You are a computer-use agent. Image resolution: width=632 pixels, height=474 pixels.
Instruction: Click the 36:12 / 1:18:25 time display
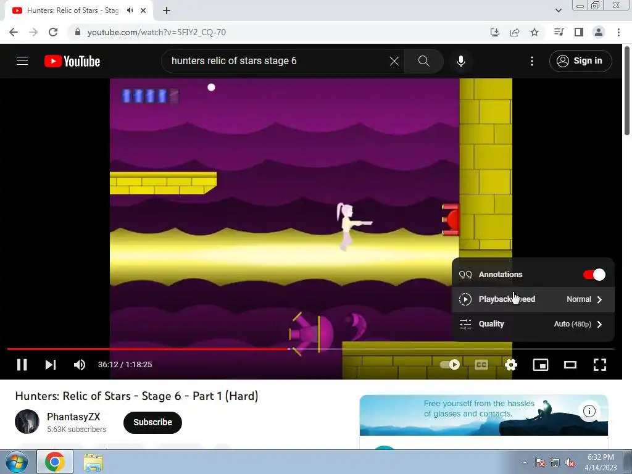[125, 364]
